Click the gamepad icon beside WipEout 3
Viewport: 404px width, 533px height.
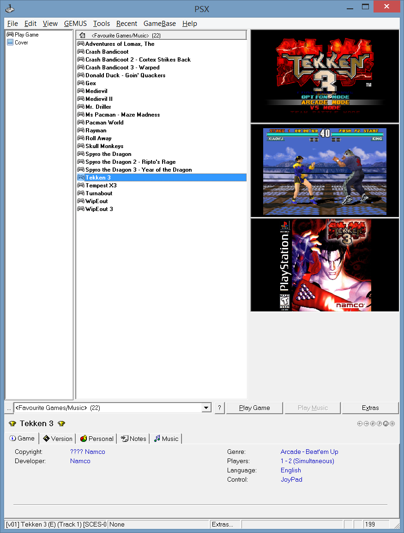[81, 209]
